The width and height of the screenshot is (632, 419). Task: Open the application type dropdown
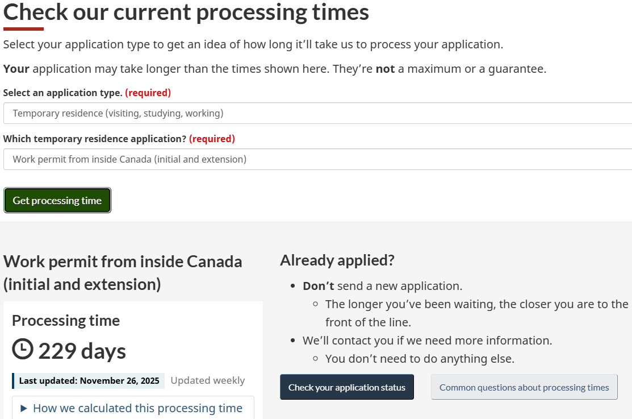pos(317,113)
